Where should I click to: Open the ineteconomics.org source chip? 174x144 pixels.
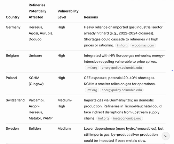tap(127, 118)
